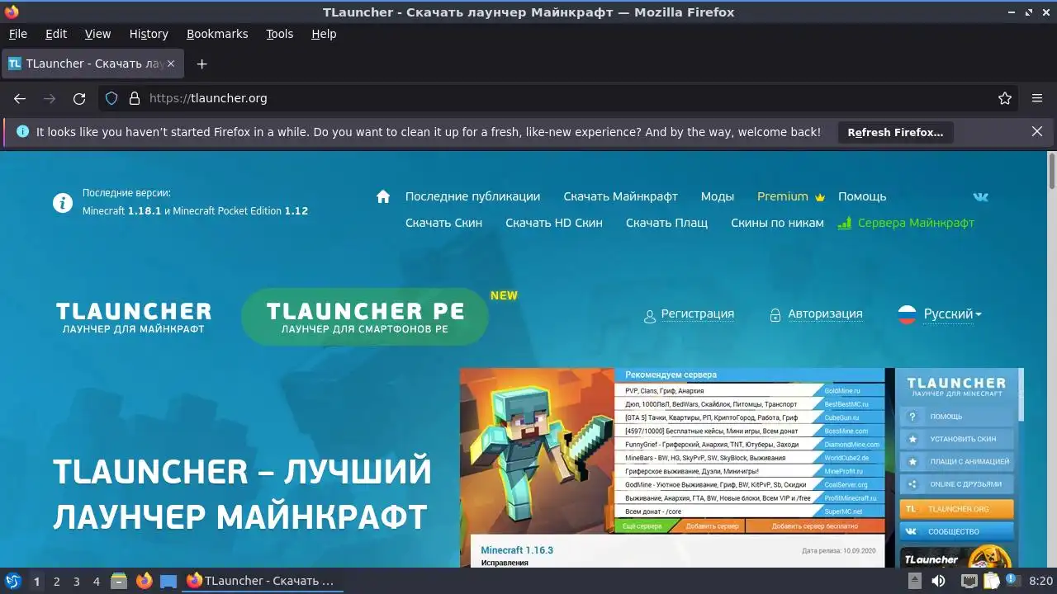This screenshot has width=1057, height=594.
Task: Open the Bookmarks menu
Action: pos(217,34)
